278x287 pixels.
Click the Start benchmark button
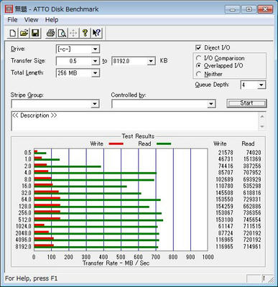point(246,103)
